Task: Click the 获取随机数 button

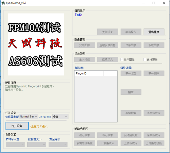Action: tap(131, 135)
